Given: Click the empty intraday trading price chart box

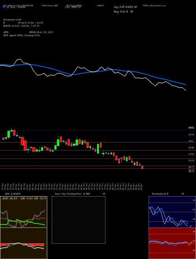Looking at the screenshot, I should (x=78, y=220).
